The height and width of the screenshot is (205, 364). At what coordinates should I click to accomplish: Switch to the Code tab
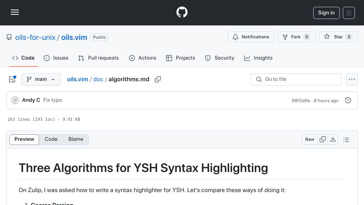coord(23,58)
